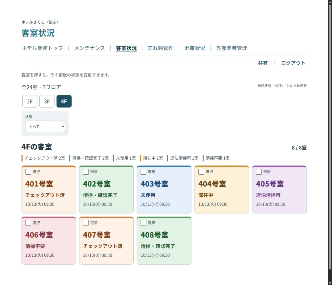Click the ホテルさくら(架空) label
Screen dimensions: 332x285
click(x=40, y=22)
